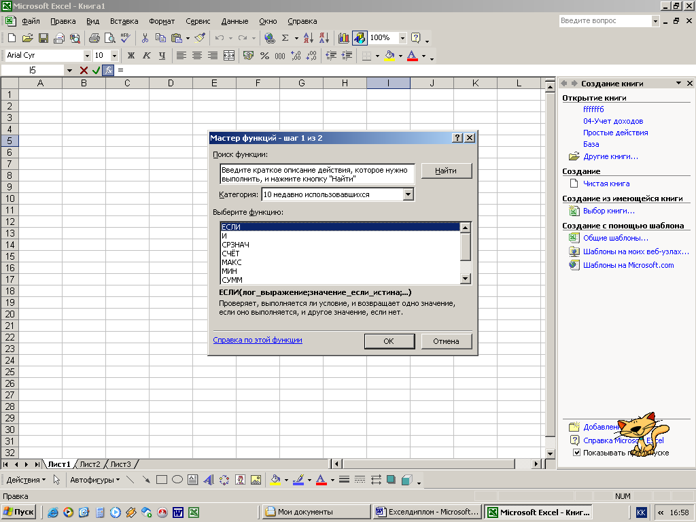Open the zoom 100% dropdown
The height and width of the screenshot is (522, 696).
(x=402, y=38)
